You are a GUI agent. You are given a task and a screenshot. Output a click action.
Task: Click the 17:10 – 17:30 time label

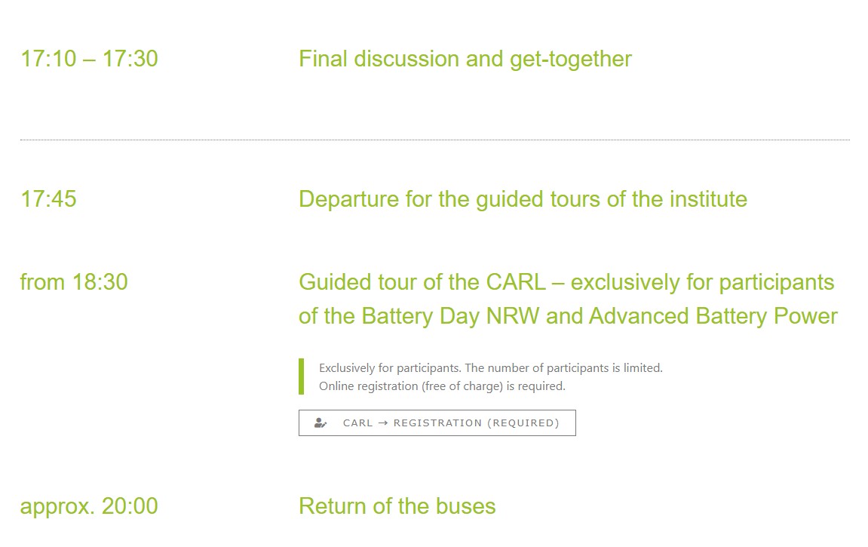pyautogui.click(x=89, y=59)
